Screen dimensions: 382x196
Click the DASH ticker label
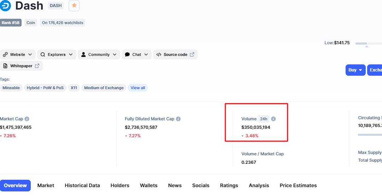point(56,6)
